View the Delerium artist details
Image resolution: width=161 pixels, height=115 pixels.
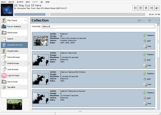click(x=147, y=46)
